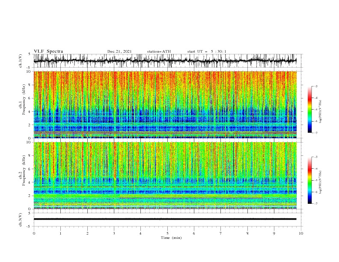Click the "10" kHz tick of the ch.2 spectrogram
Viewport: 339px width, 262px height.
29,142
